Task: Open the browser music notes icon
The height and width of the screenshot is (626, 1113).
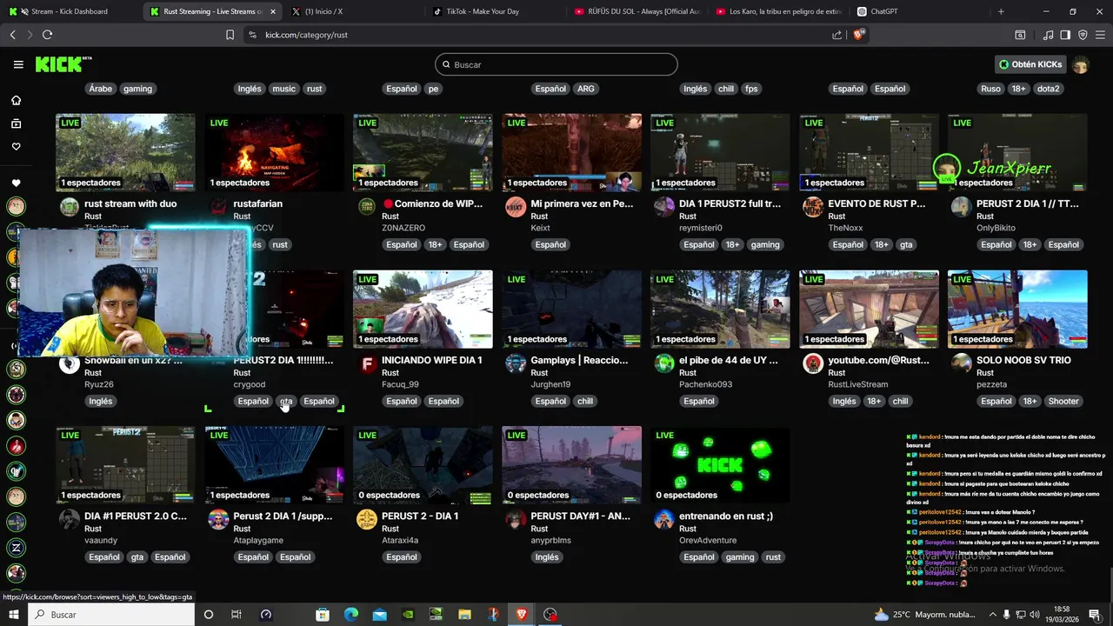Action: coord(1049,35)
